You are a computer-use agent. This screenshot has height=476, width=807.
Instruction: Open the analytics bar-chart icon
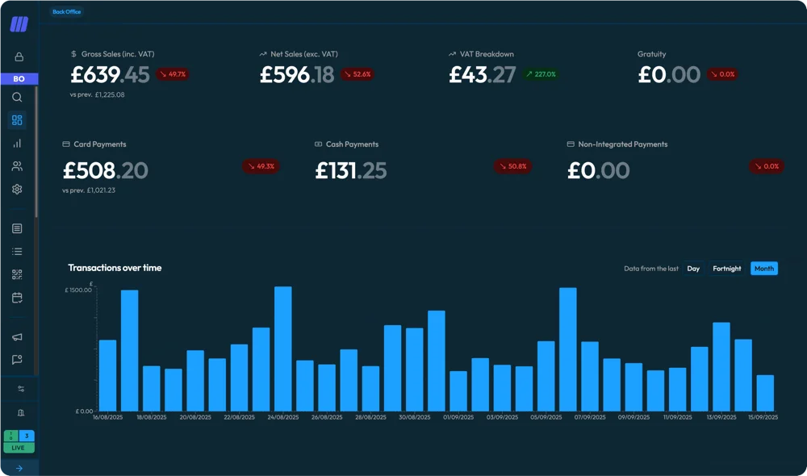click(x=18, y=143)
